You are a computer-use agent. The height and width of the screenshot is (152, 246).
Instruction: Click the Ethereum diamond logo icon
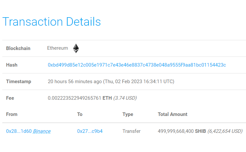click(76, 48)
